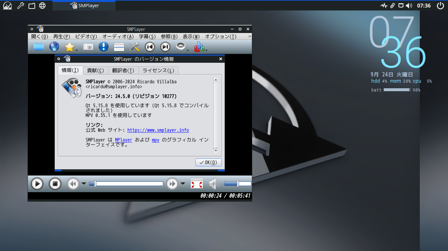Click the scrollbar down arrow in dialog
The width and height of the screenshot is (448, 251).
(x=216, y=150)
